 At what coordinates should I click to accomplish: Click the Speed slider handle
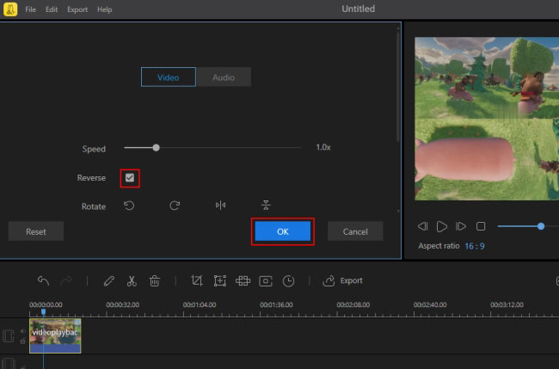click(x=157, y=148)
